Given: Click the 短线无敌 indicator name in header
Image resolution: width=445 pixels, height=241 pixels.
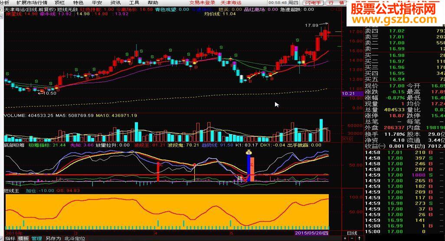Looking at the screenshot, I should 68,10.
